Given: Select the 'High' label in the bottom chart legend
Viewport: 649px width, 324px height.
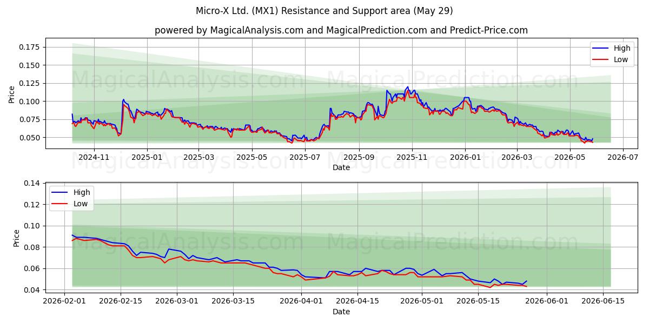Looking at the screenshot, I should 81,192.
